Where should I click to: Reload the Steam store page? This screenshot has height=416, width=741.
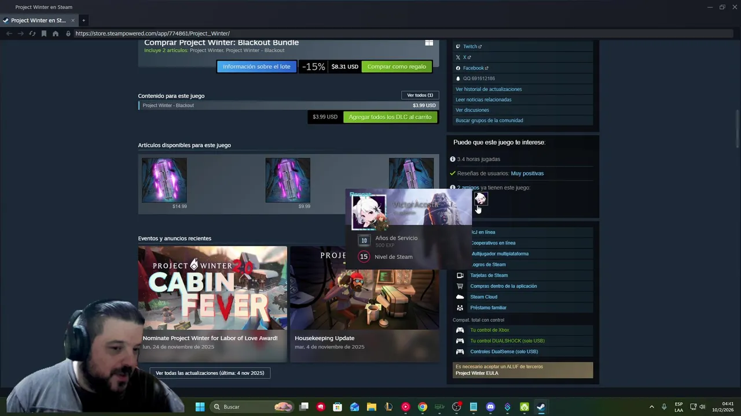pyautogui.click(x=32, y=34)
